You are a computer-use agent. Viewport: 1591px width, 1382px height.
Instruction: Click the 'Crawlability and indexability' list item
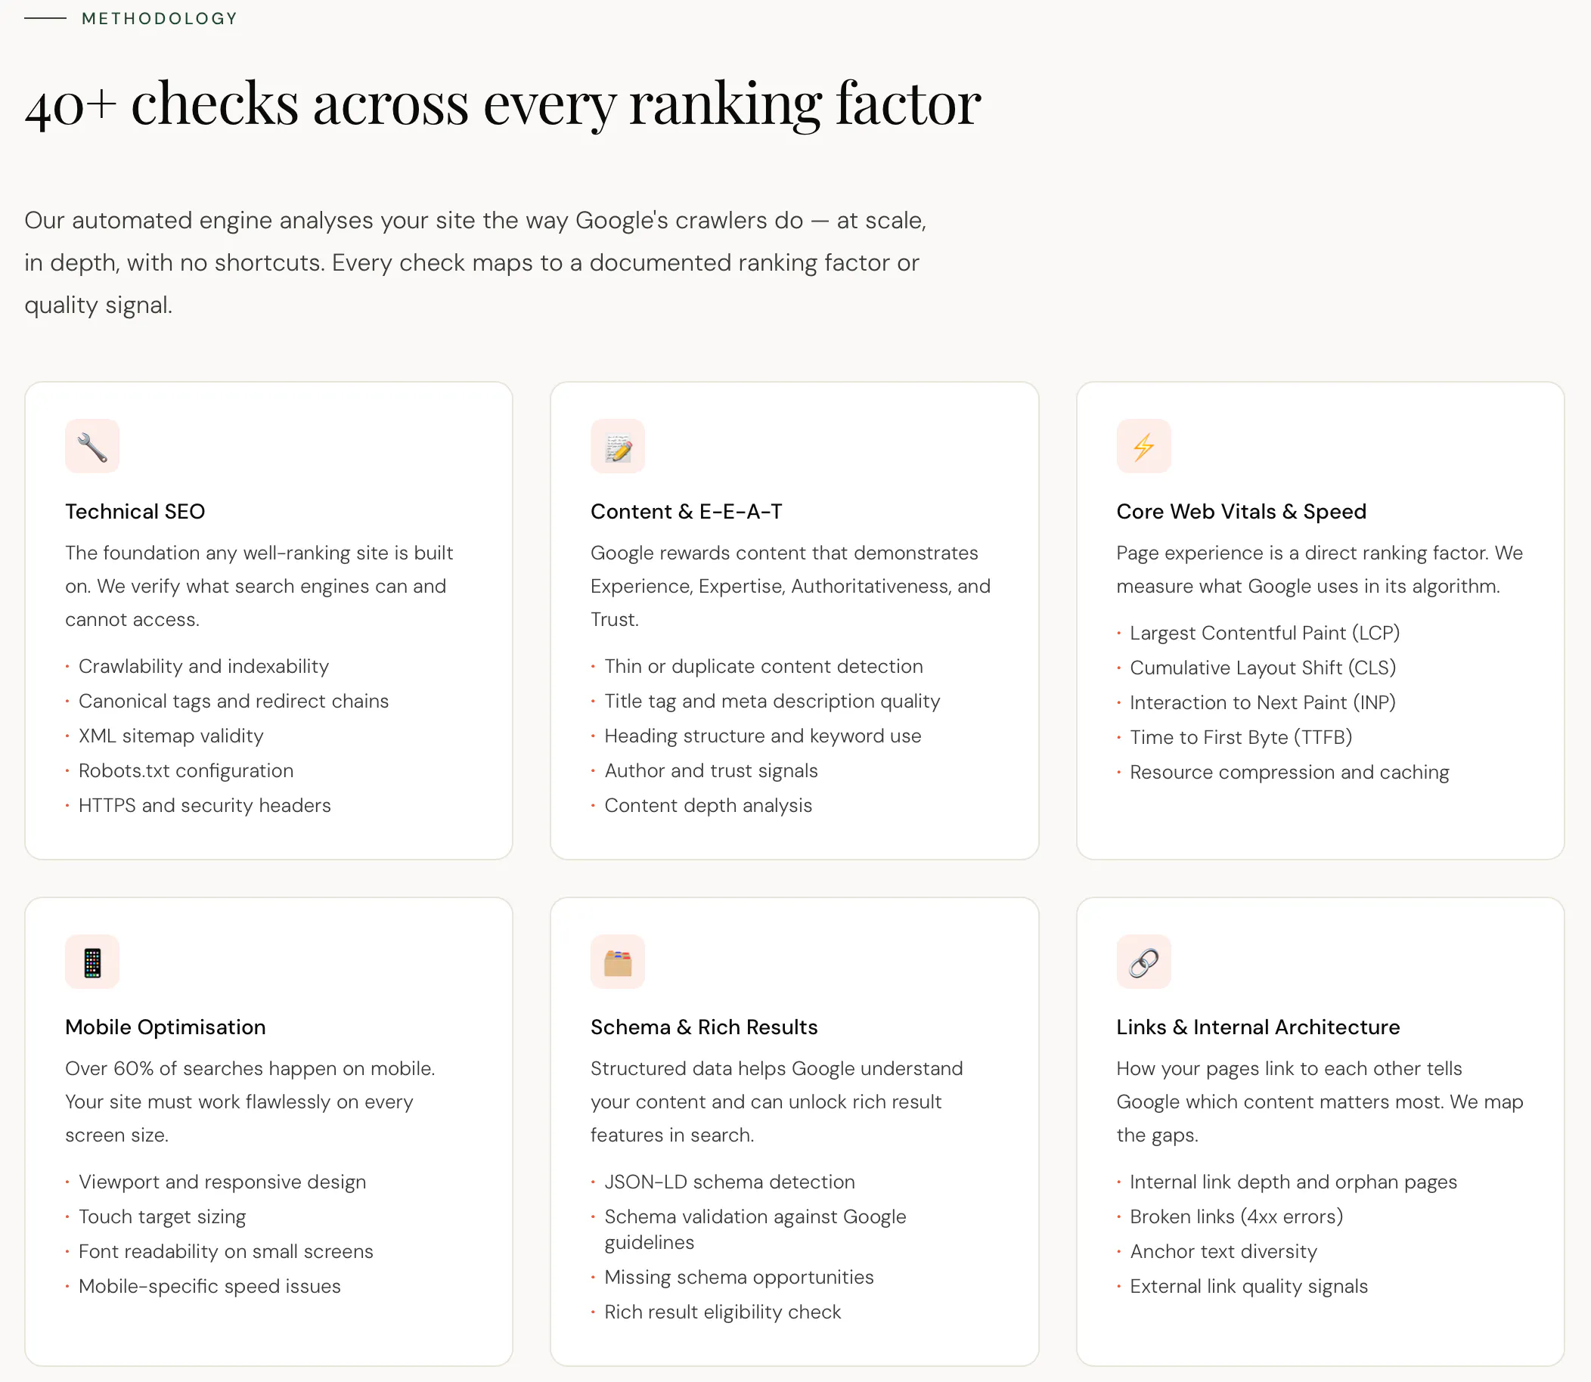tap(203, 666)
